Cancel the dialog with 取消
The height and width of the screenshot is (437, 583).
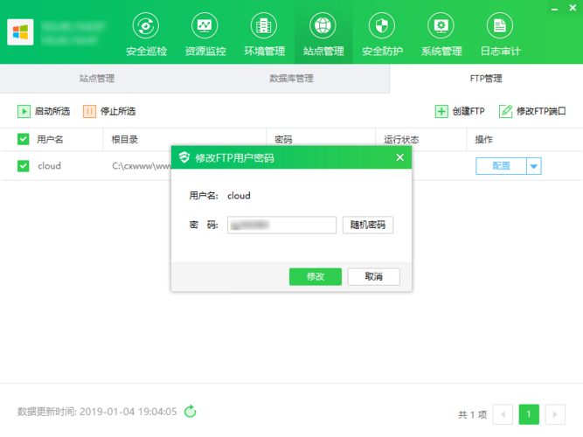(374, 277)
